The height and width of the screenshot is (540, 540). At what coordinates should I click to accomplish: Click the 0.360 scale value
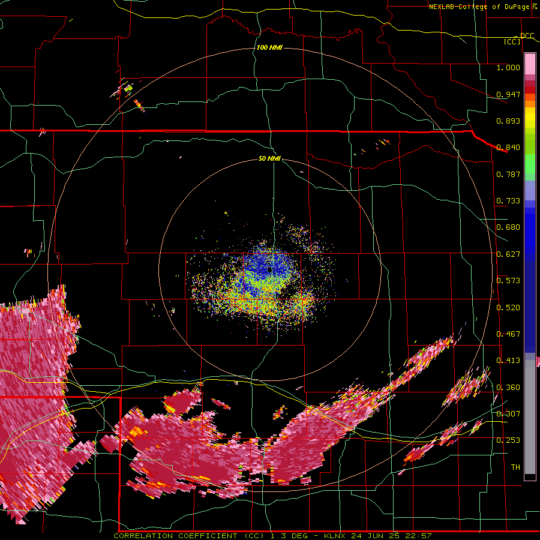pos(508,388)
